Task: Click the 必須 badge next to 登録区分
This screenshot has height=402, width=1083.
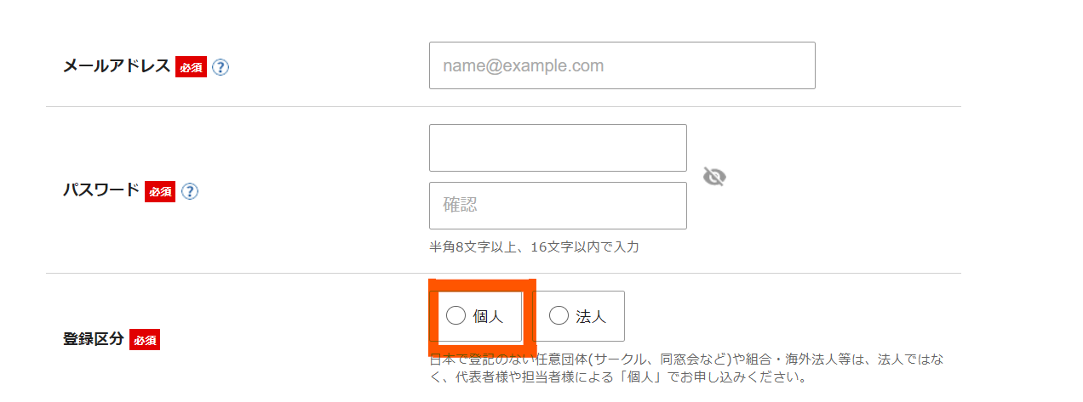Action: point(145,340)
